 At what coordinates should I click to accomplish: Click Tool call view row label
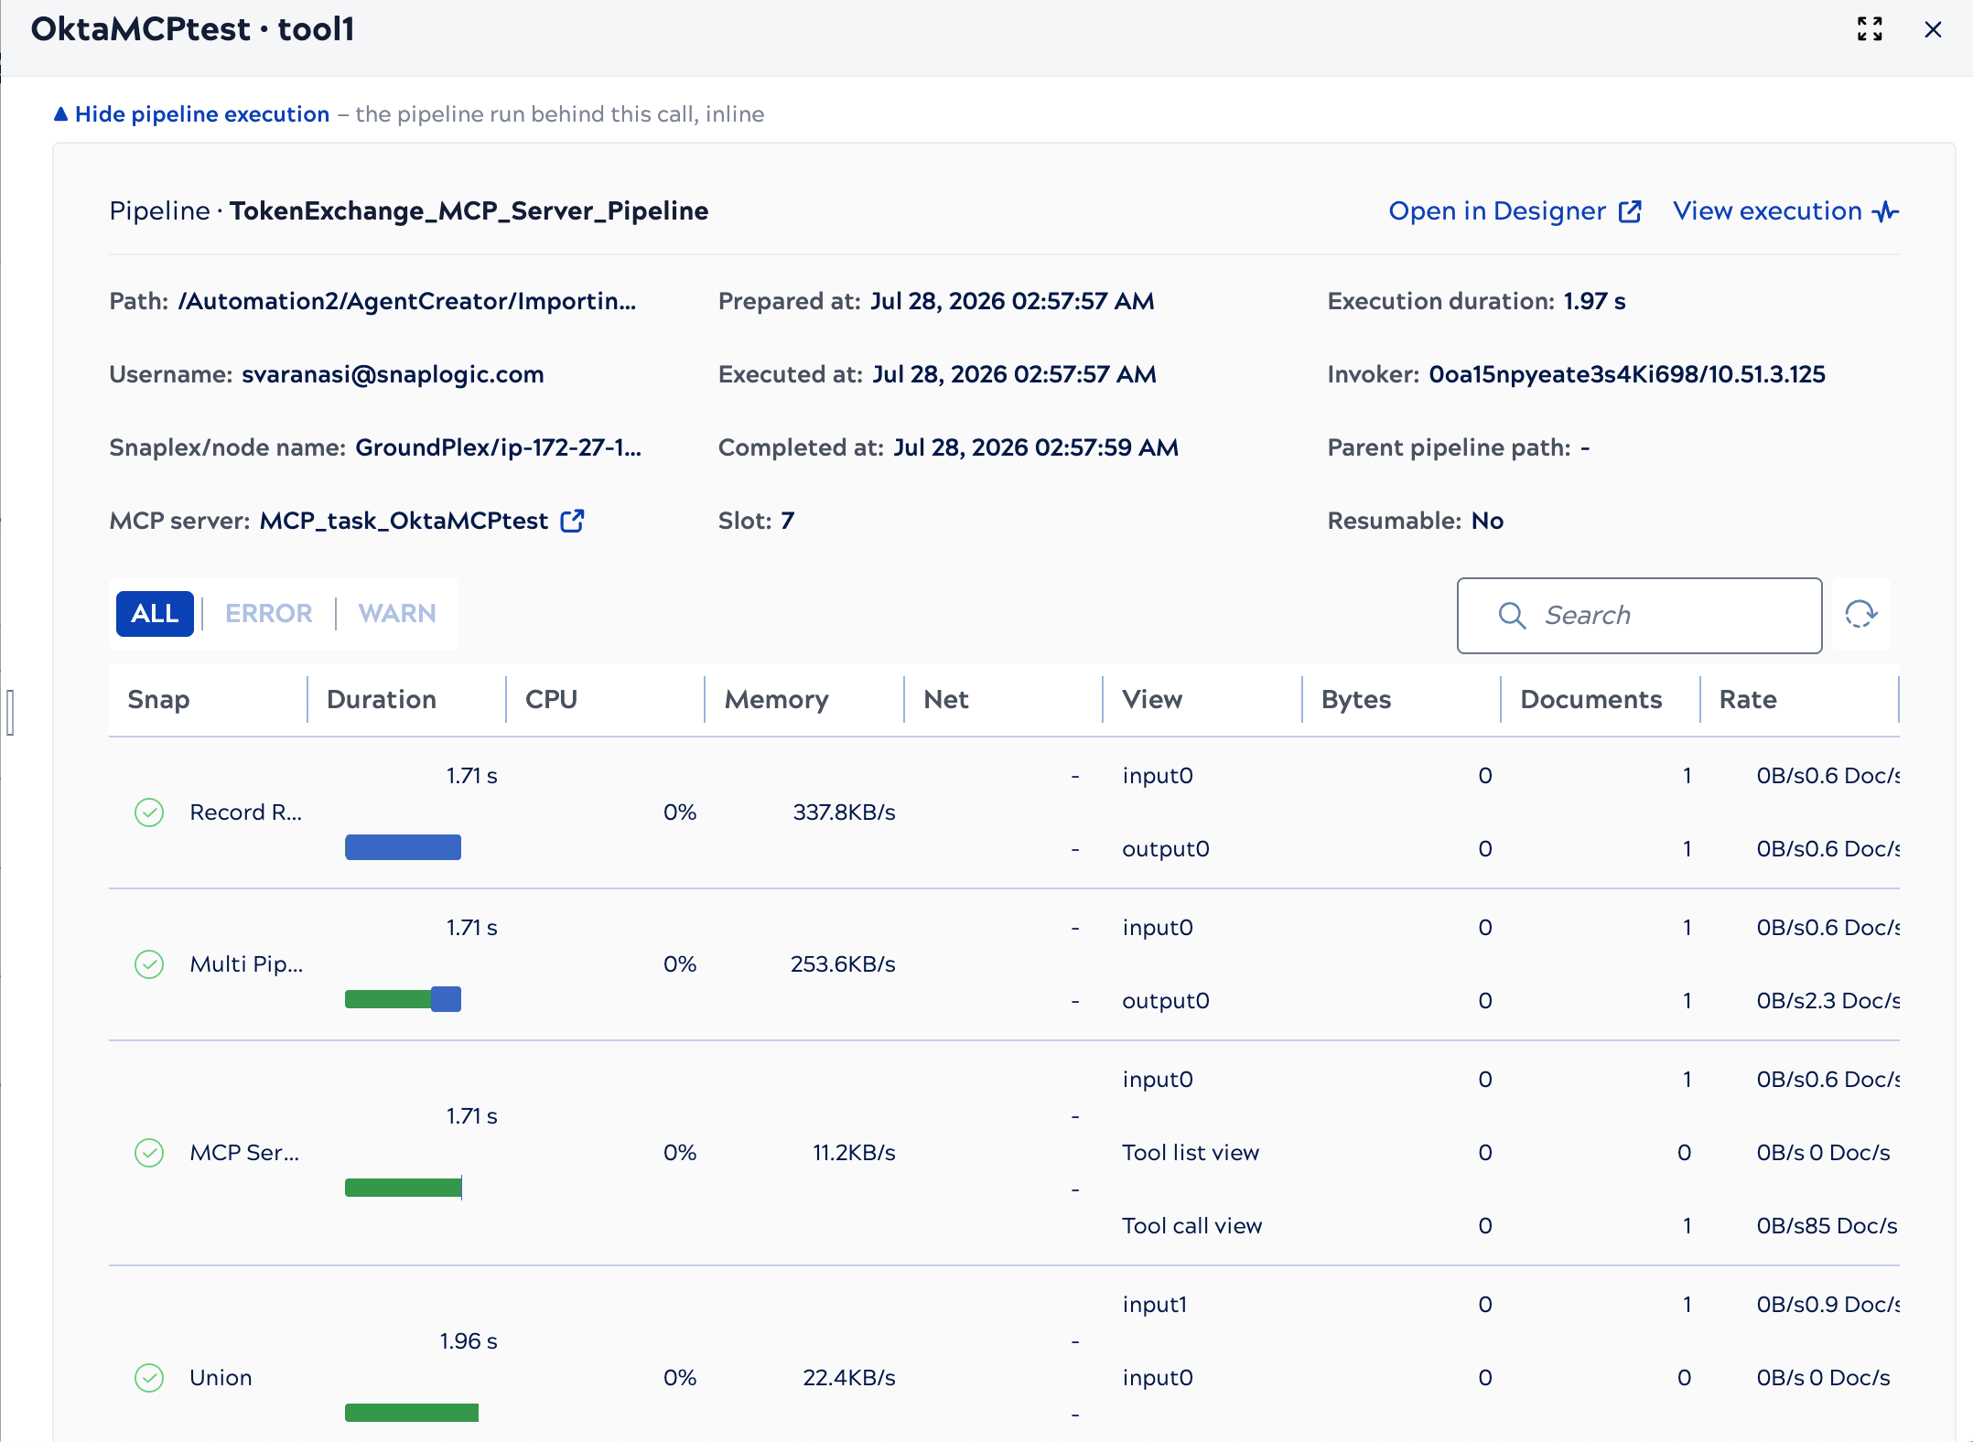click(1191, 1226)
